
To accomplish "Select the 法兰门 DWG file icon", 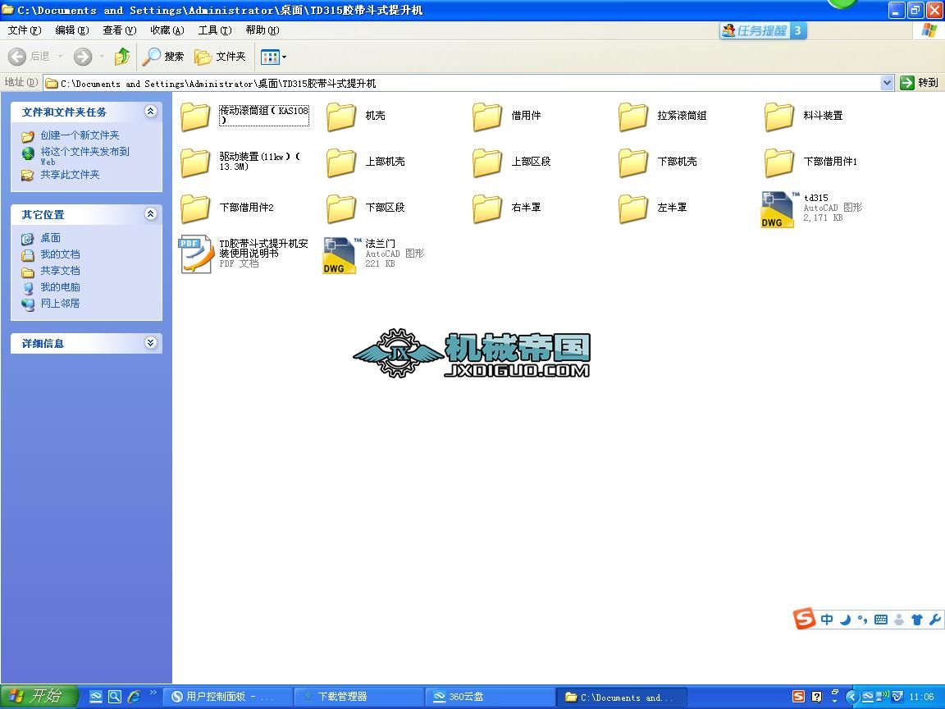I will 340,255.
